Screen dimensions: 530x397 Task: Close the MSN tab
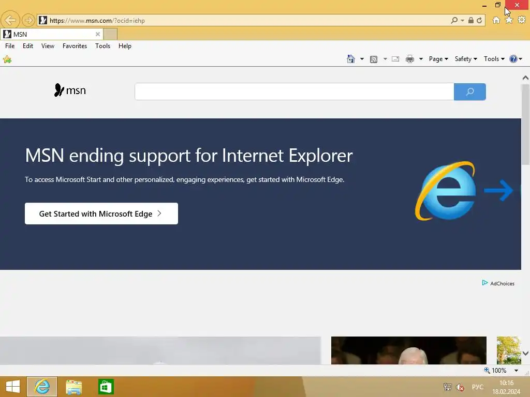pyautogui.click(x=98, y=34)
